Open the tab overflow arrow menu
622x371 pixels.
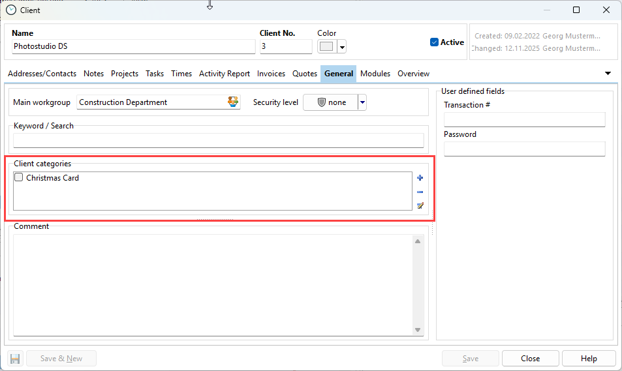click(608, 74)
